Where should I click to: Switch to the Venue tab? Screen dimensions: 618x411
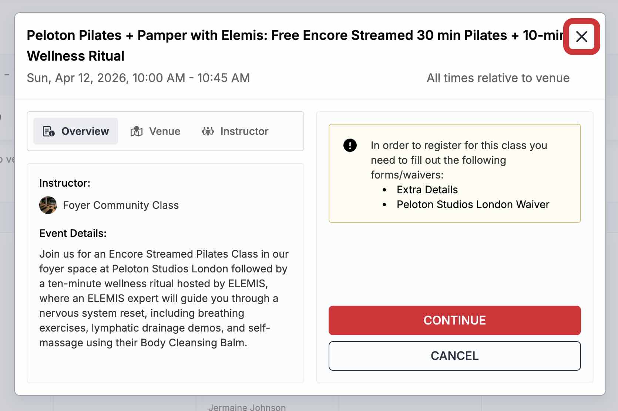click(156, 131)
